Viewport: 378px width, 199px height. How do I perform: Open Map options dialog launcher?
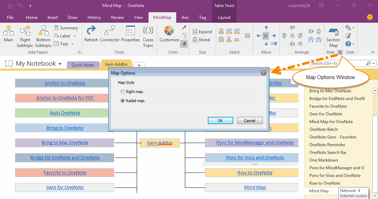click(x=340, y=52)
